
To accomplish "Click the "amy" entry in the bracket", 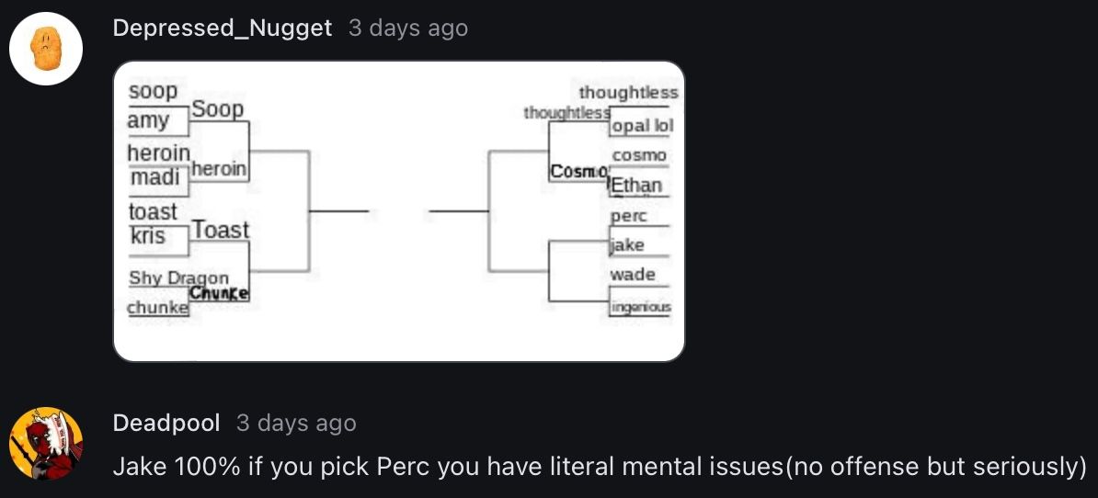I will click(x=149, y=121).
